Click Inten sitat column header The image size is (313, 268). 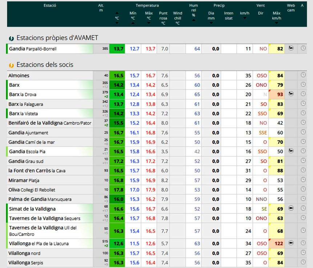pos(229,16)
